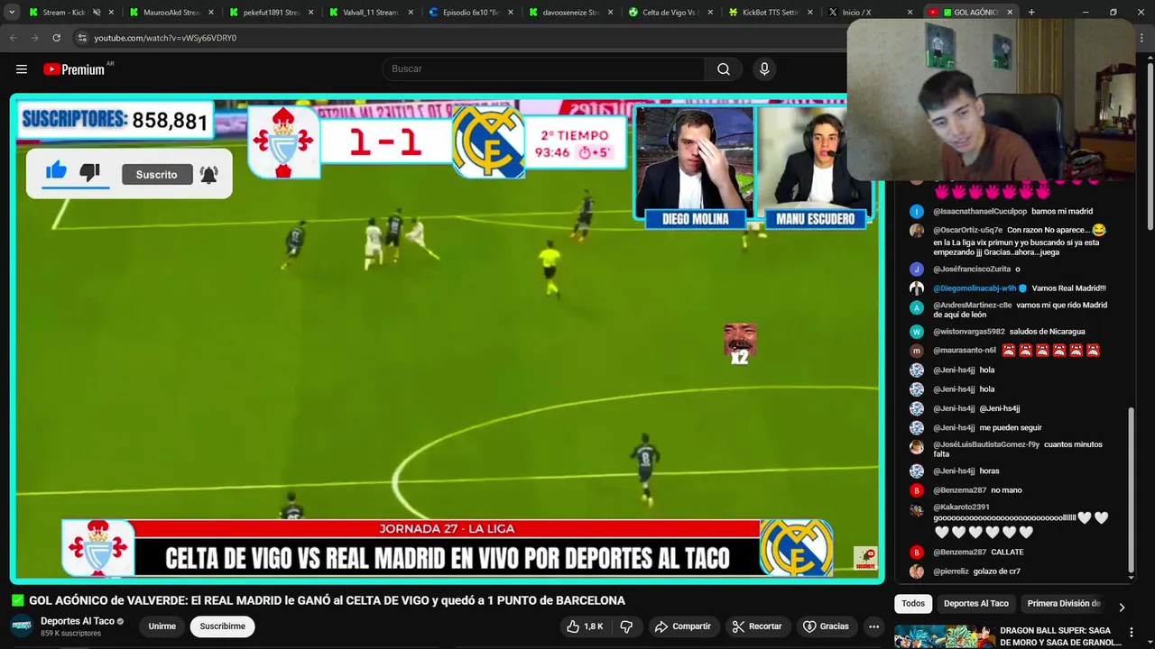Switch to the 'davooxeneize Stream' tab
The image size is (1155, 649).
coord(570,13)
